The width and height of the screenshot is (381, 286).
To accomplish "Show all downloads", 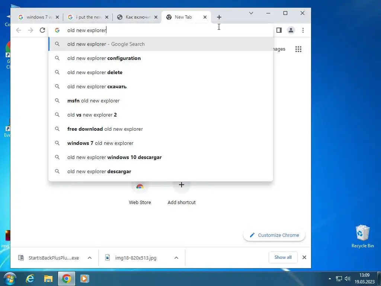I will pyautogui.click(x=283, y=257).
